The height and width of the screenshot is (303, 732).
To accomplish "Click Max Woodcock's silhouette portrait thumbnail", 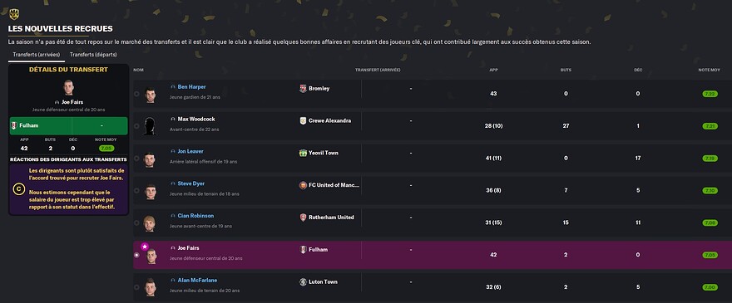I will coord(150,126).
